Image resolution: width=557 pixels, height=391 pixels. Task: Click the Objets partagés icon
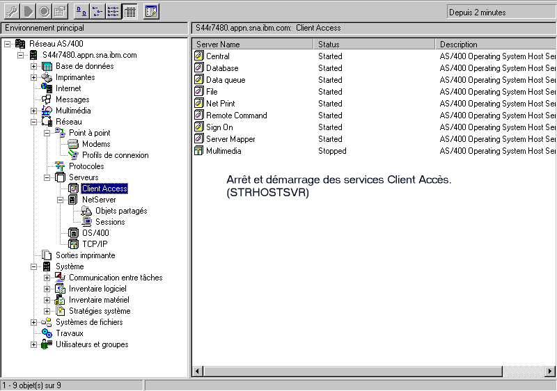point(86,211)
